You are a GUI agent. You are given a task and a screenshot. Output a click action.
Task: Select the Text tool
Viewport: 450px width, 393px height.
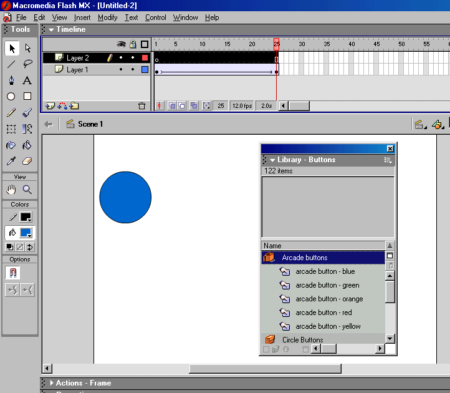(27, 80)
